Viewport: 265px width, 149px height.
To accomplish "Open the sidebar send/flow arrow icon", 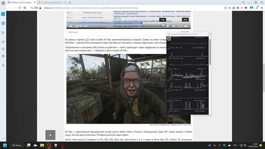I will pyautogui.click(x=3, y=33).
